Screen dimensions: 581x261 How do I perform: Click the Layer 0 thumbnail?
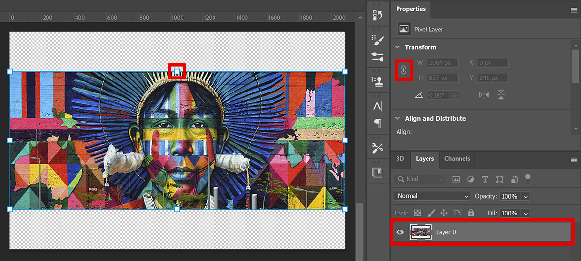[x=420, y=232]
